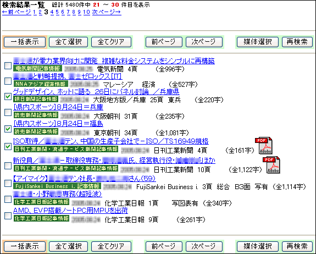Image resolution: width=316 pixels, height=254 pixels.
Task: Open article 戦略提携 ゼロックス[IT]
Action: pos(68,76)
